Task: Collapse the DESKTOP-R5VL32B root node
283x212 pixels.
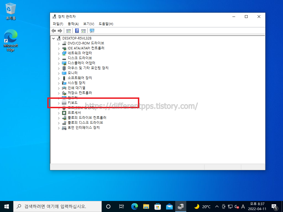Action: 53,38
